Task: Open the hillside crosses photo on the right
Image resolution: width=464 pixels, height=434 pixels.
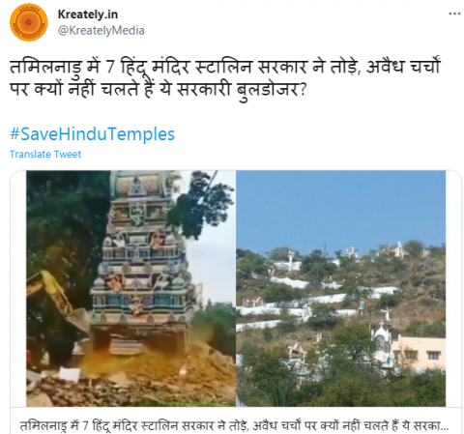Action: pyautogui.click(x=341, y=288)
